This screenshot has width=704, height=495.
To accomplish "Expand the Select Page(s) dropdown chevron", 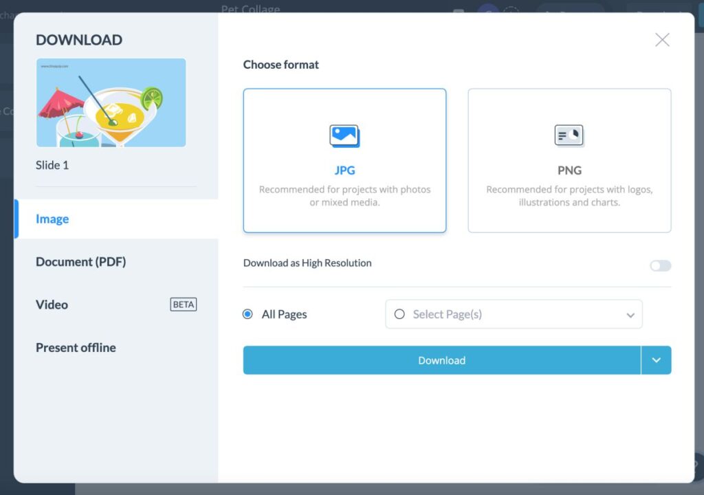I will [630, 315].
